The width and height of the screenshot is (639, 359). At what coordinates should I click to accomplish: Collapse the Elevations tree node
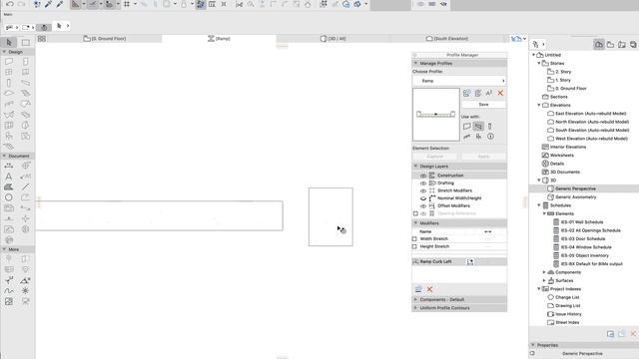pyautogui.click(x=539, y=105)
